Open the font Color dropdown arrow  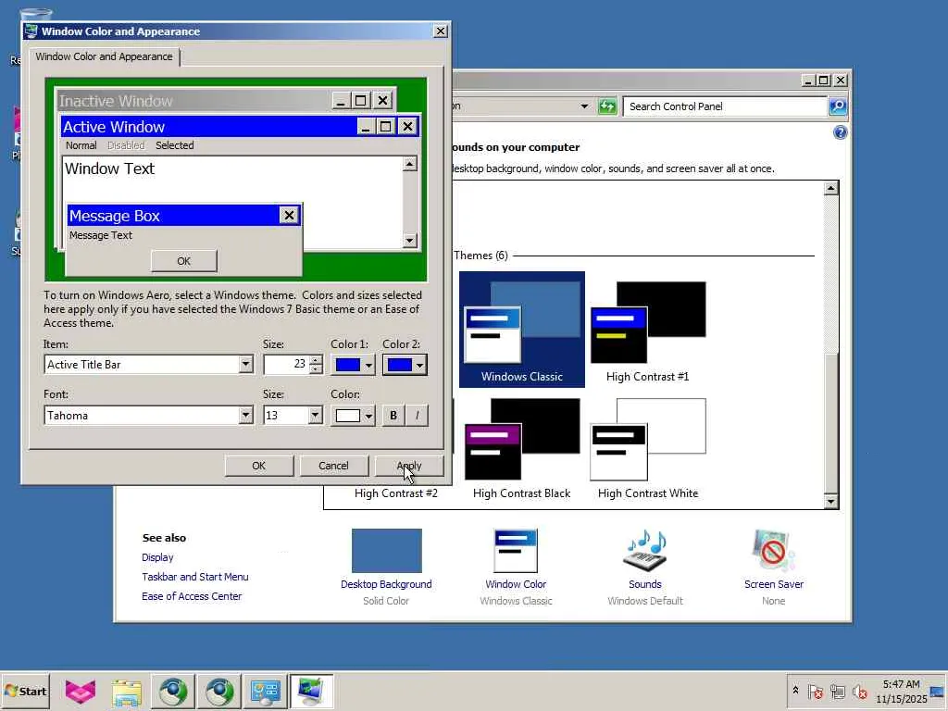[368, 416]
